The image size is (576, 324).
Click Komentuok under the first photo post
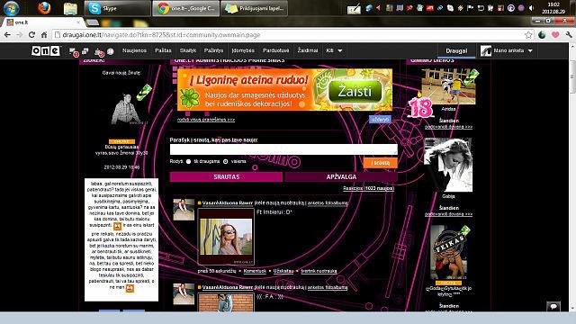255,271
